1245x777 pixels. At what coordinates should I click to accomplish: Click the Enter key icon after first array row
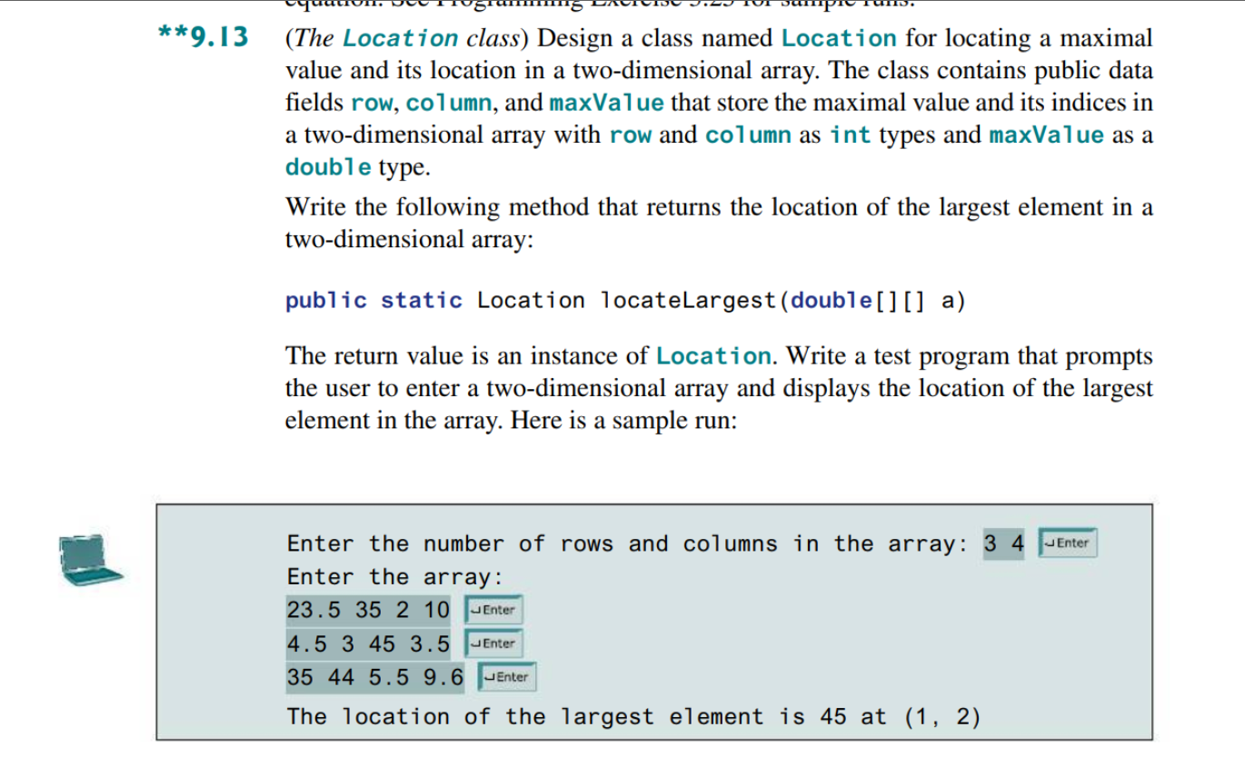click(x=493, y=610)
